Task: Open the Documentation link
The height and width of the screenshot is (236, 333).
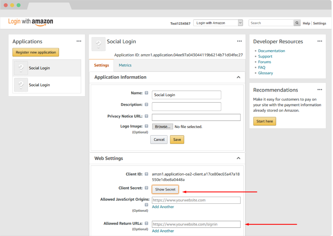Action: click(x=271, y=51)
